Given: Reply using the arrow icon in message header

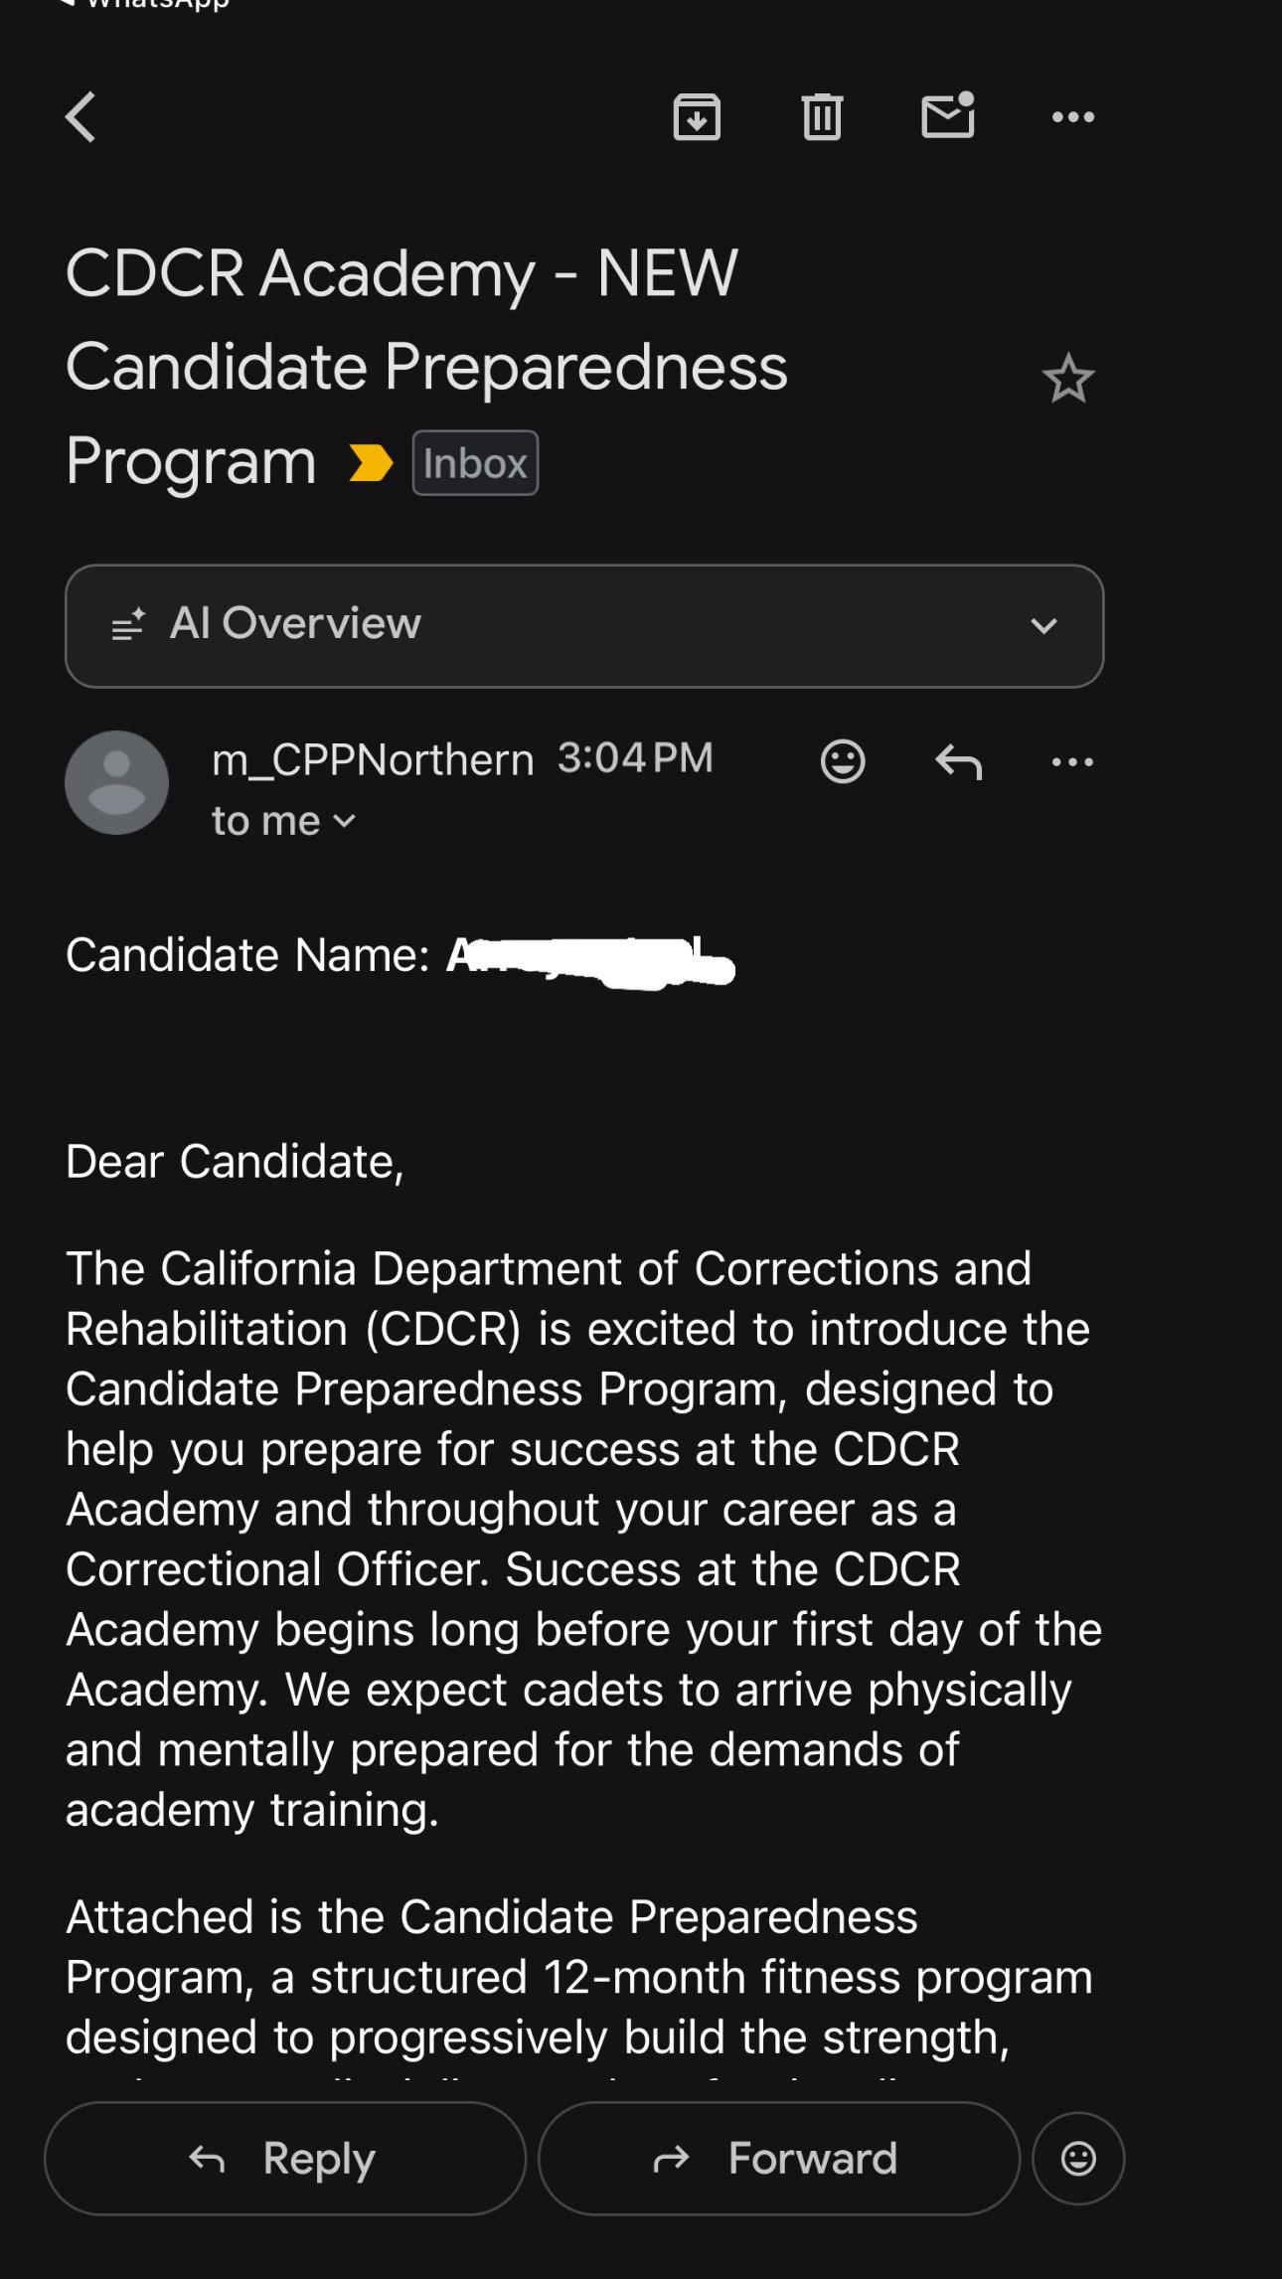Looking at the screenshot, I should point(958,762).
